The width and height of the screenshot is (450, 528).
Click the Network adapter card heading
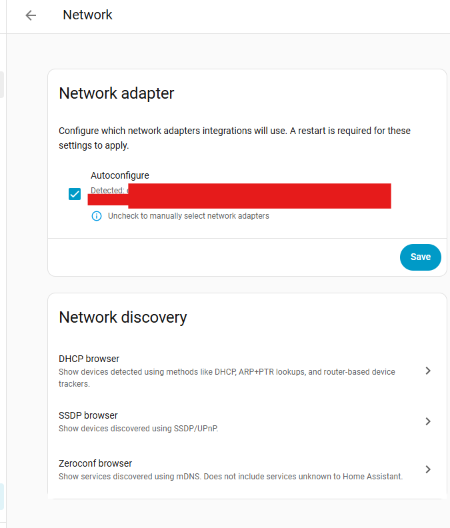pos(117,93)
